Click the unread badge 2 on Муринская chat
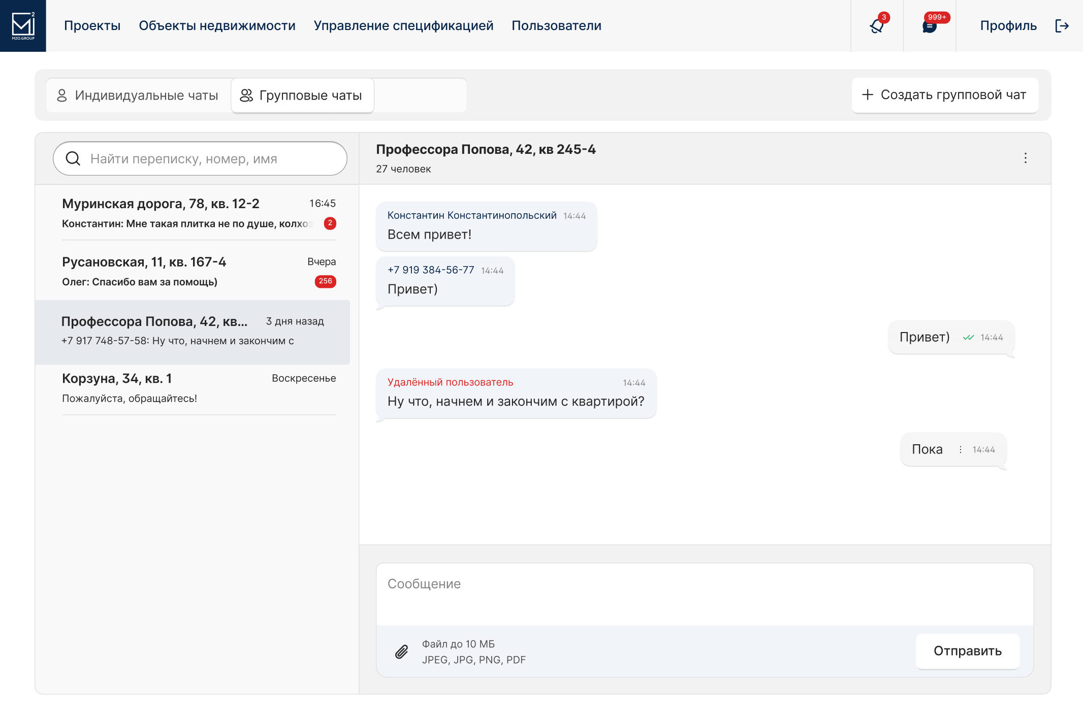The width and height of the screenshot is (1083, 723). 330,223
